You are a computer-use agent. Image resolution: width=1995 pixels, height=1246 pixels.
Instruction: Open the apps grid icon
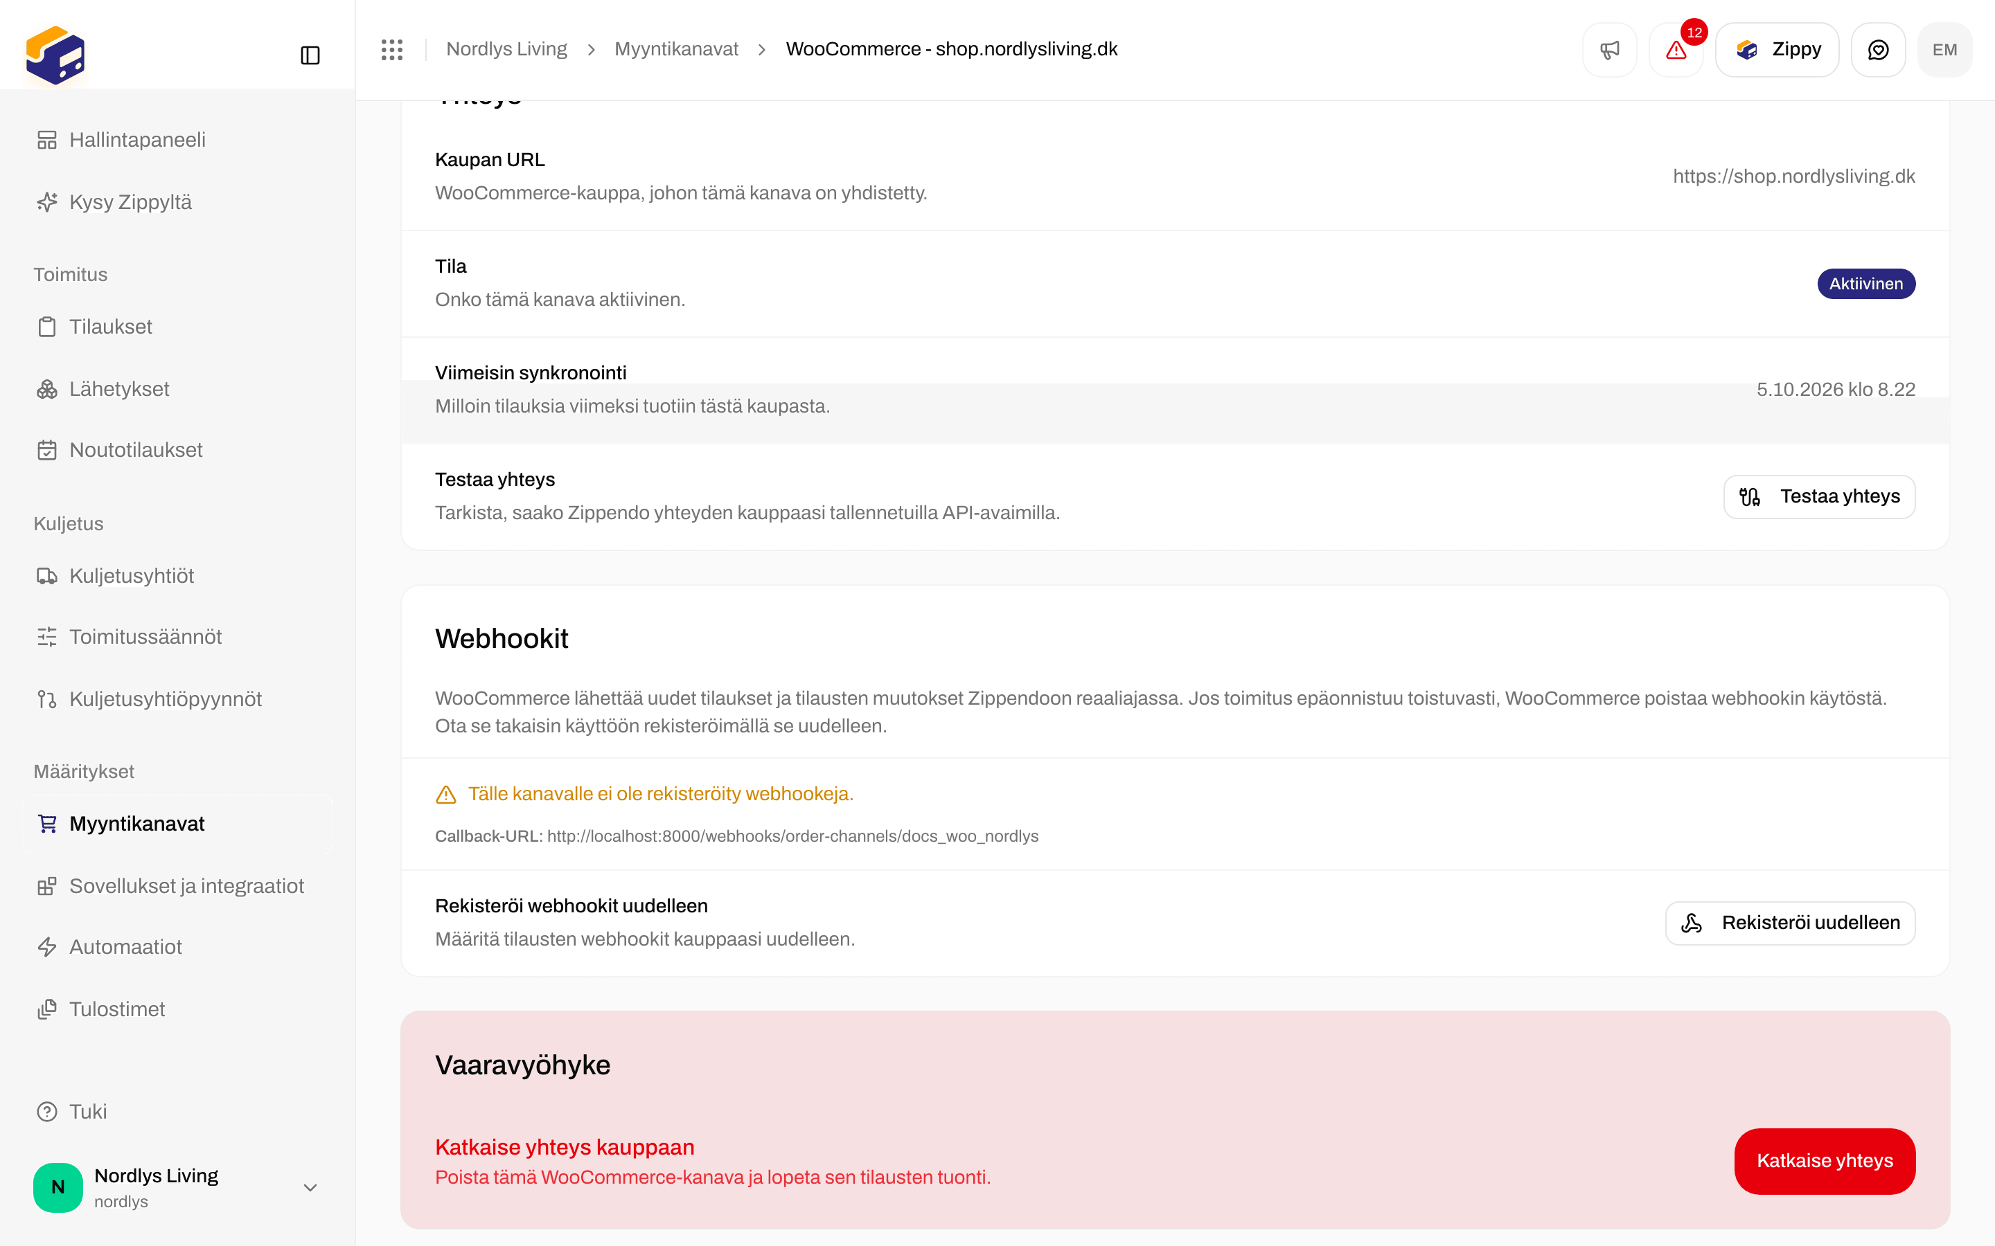(x=391, y=49)
